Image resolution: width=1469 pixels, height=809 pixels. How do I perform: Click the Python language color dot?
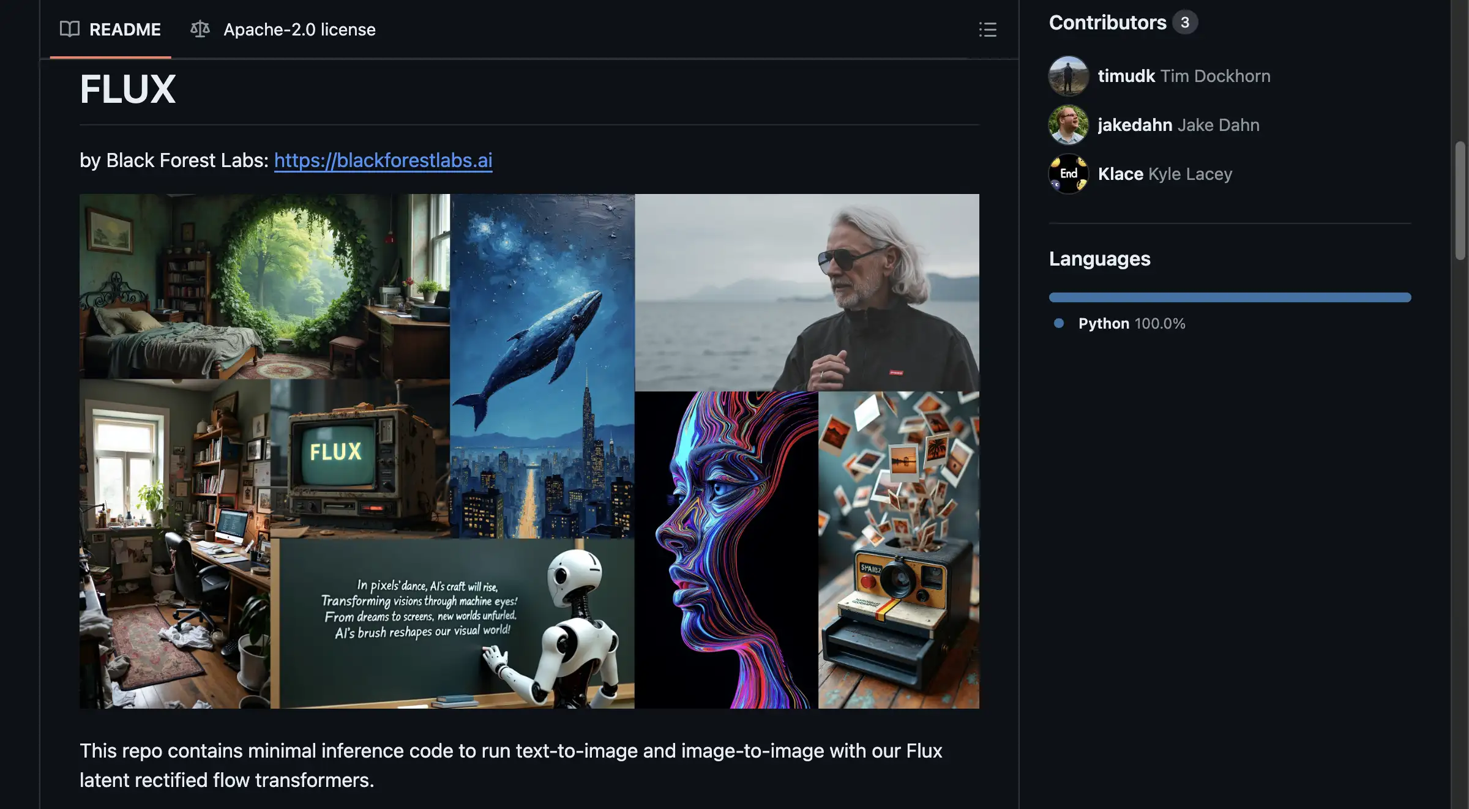1059,323
